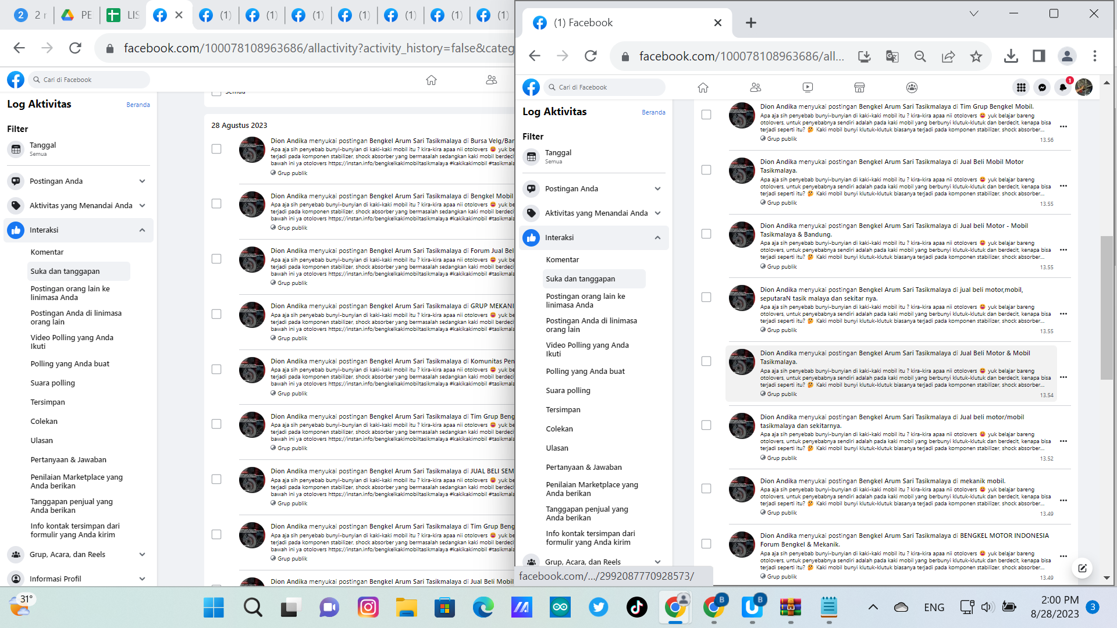Click Cari di Facebook search field in right window
This screenshot has width=1117, height=628.
click(x=605, y=87)
